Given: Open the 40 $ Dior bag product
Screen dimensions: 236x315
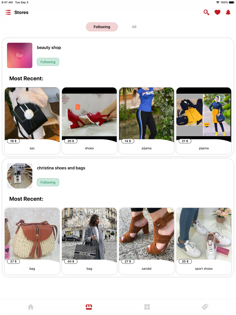Looking at the screenshot, I should tap(89, 241).
